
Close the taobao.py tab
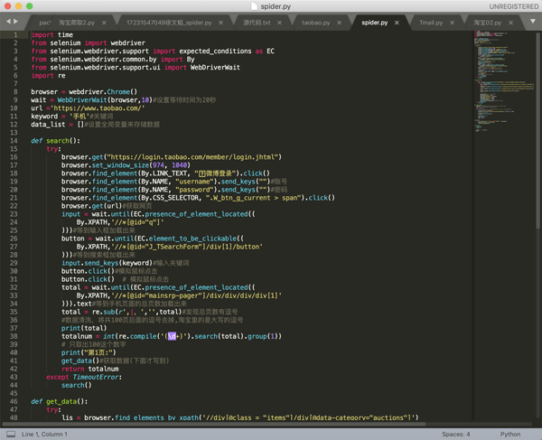pos(339,23)
